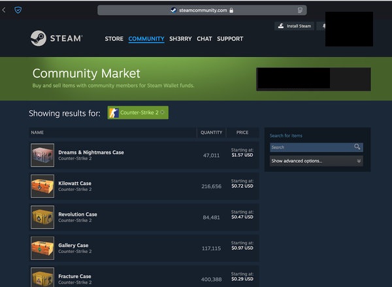Click the price $0.72 USD
Screen dimensions: 392x287
(242, 186)
